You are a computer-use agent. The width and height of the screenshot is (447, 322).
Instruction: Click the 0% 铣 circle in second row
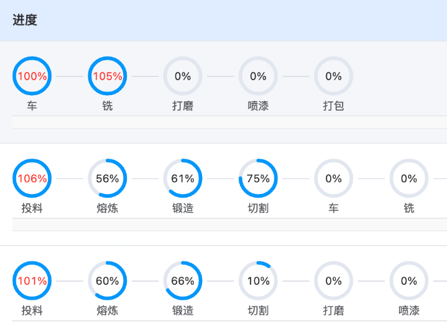pyautogui.click(x=409, y=178)
